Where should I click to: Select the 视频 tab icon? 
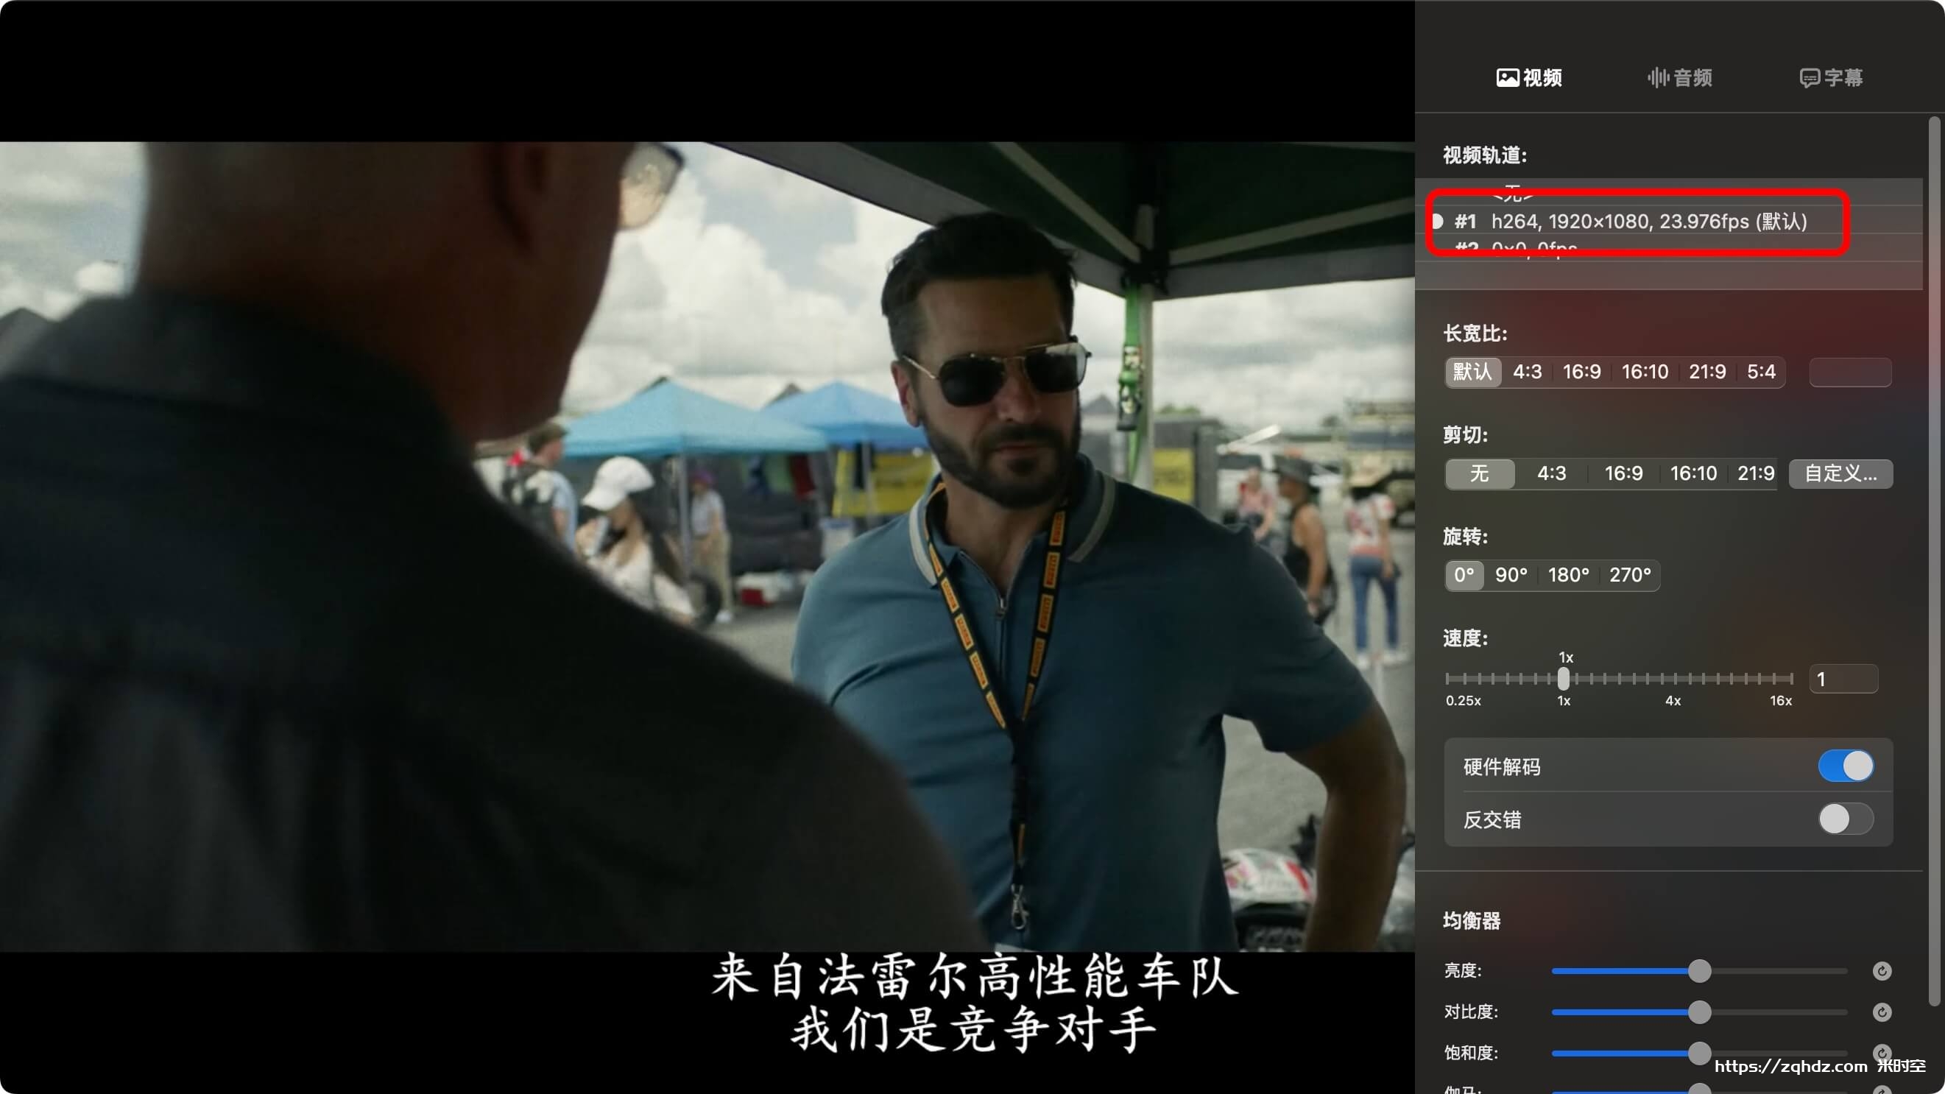pyautogui.click(x=1507, y=78)
